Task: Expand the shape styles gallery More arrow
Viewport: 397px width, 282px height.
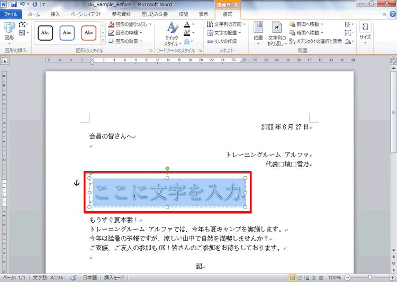Action: click(103, 41)
